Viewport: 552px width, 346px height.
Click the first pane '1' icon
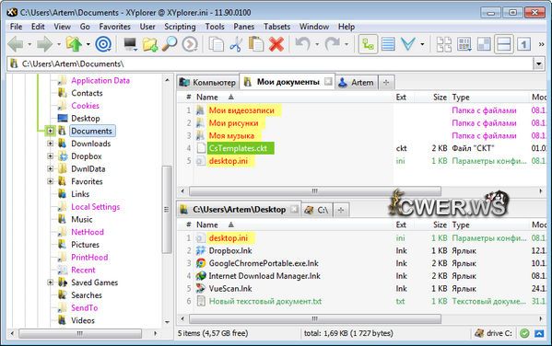[523, 44]
